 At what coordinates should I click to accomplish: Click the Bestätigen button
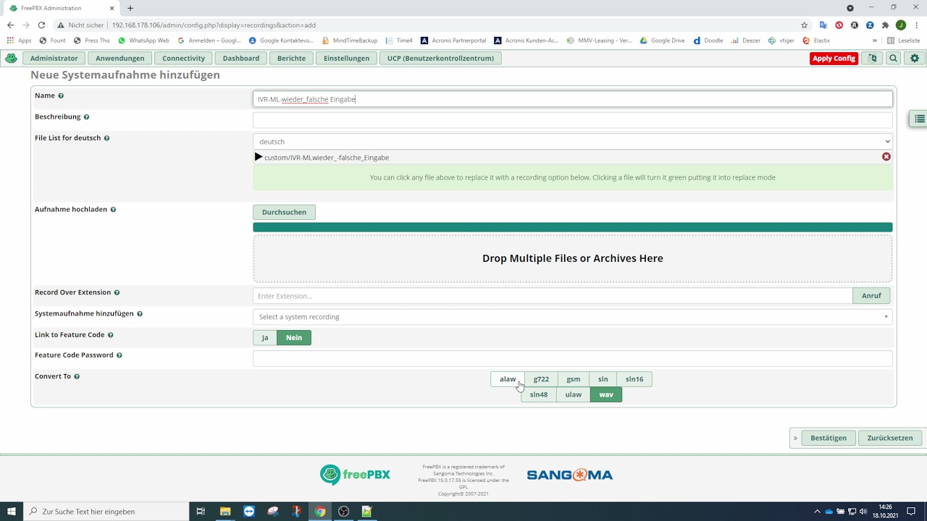829,438
